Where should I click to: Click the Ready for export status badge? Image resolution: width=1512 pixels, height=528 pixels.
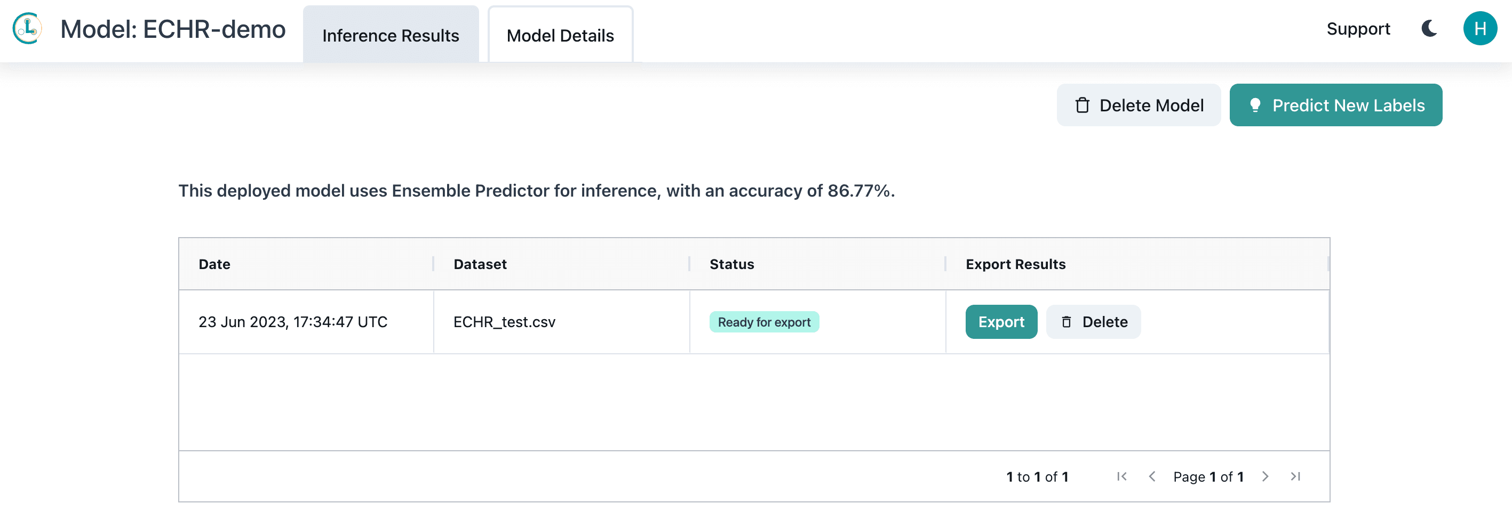coord(763,322)
